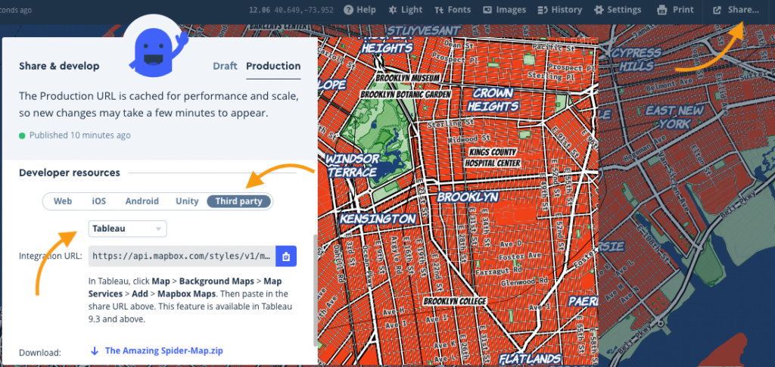Screen dimensions: 775x367
Task: Click the Share... button
Action: 735,10
